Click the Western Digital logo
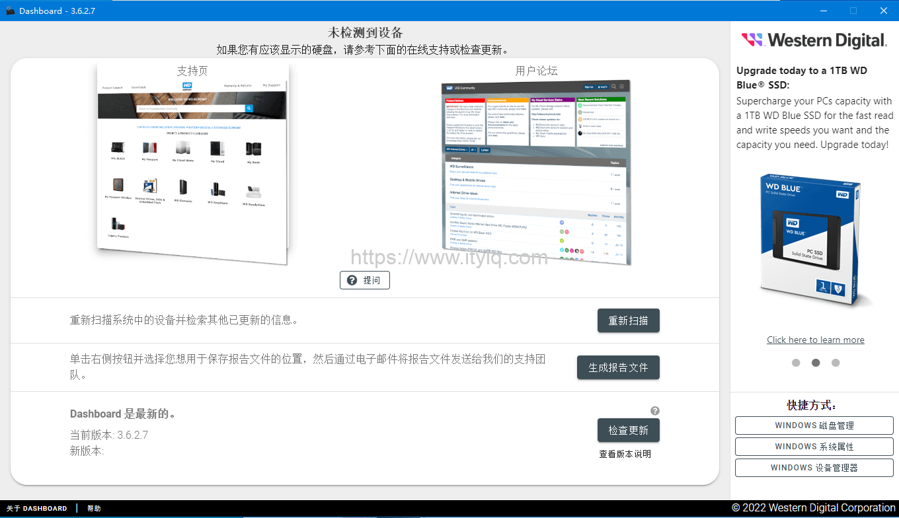 814,40
